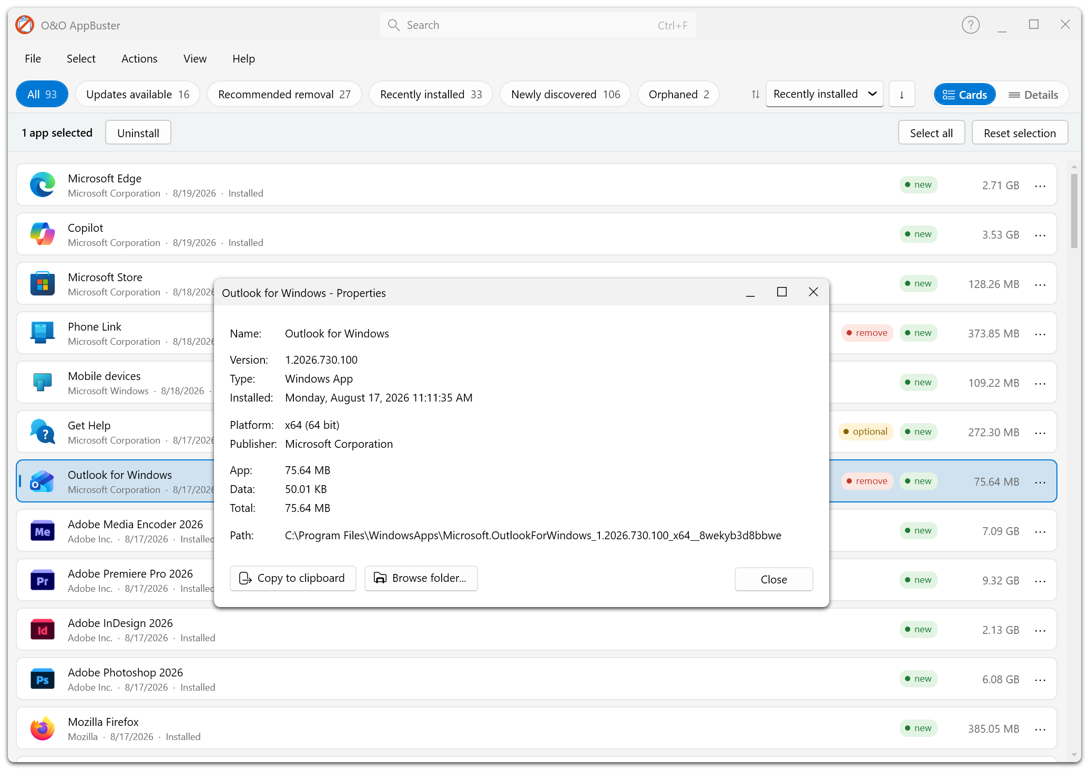Click the Adobe Photoshop icon
The height and width of the screenshot is (770, 1089).
click(43, 679)
